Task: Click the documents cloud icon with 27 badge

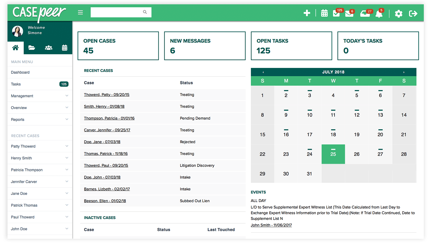Action: point(364,13)
